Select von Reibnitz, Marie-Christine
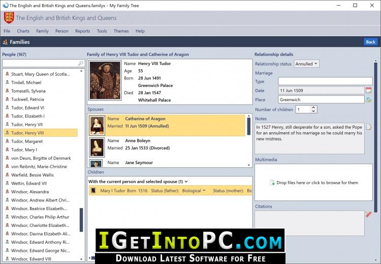This screenshot has width=381, height=264. (40, 166)
